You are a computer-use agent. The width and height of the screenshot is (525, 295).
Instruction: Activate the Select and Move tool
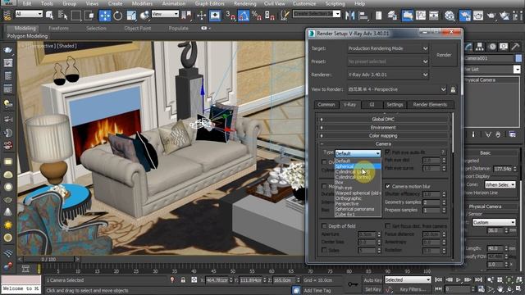(105, 16)
